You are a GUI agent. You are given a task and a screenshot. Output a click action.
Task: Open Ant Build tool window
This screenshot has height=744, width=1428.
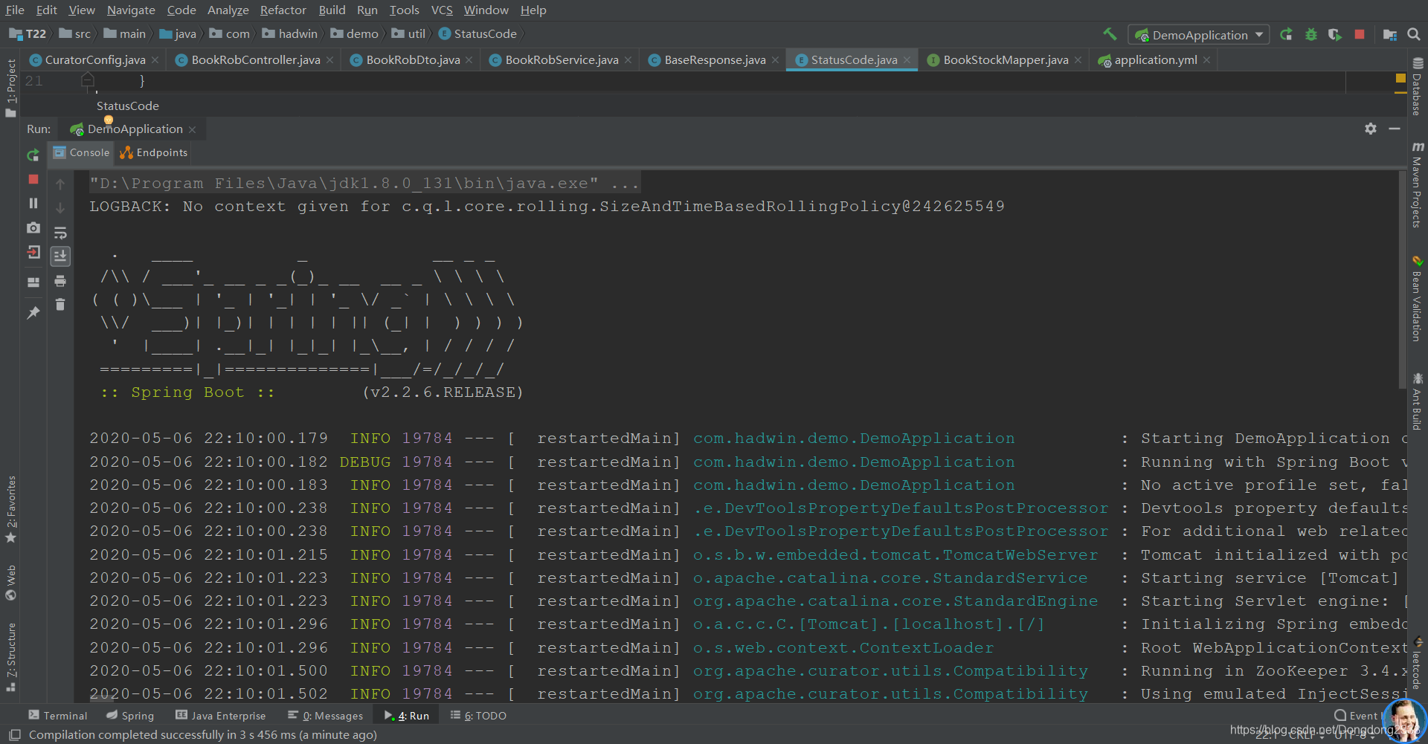(x=1418, y=401)
